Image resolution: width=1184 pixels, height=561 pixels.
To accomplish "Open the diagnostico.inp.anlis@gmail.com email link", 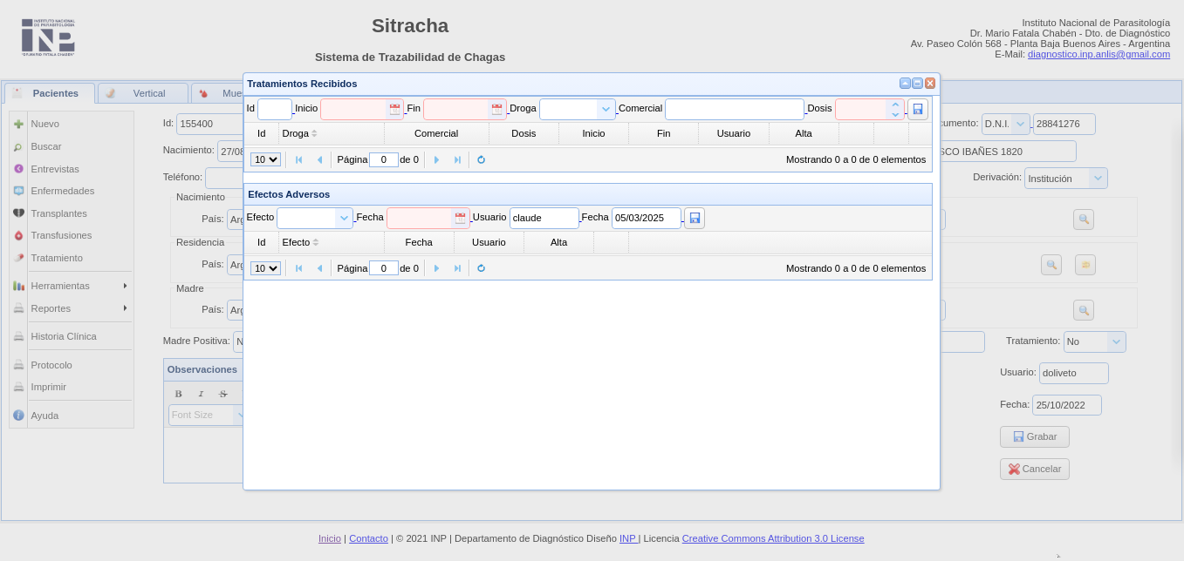I will point(1098,54).
